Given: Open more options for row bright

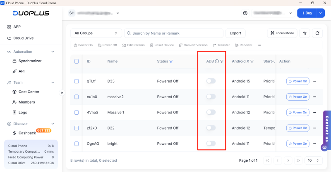Looking at the screenshot, I should pos(314,144).
